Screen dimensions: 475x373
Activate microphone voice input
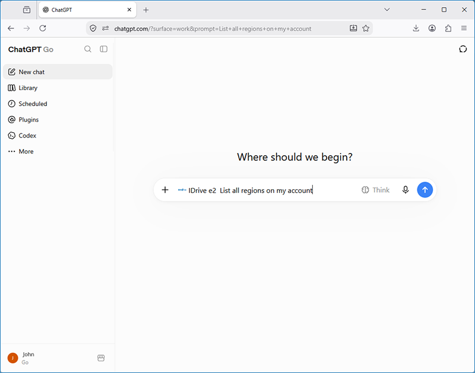[406, 190]
